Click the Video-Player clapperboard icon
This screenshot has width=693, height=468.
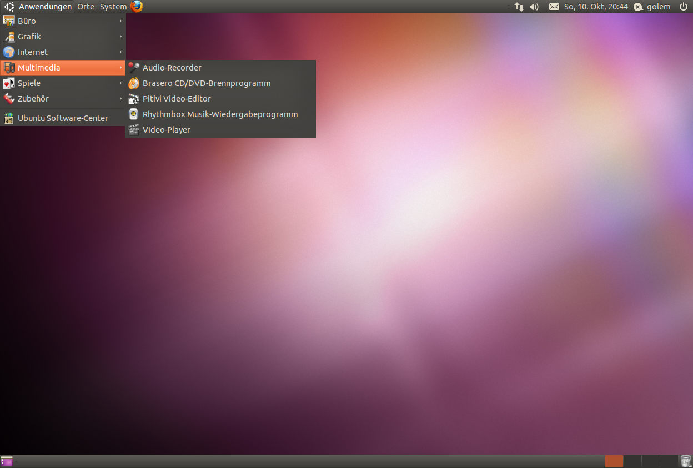134,130
